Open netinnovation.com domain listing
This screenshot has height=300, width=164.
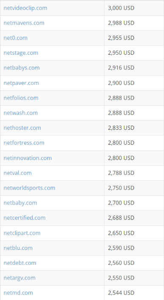(28, 158)
